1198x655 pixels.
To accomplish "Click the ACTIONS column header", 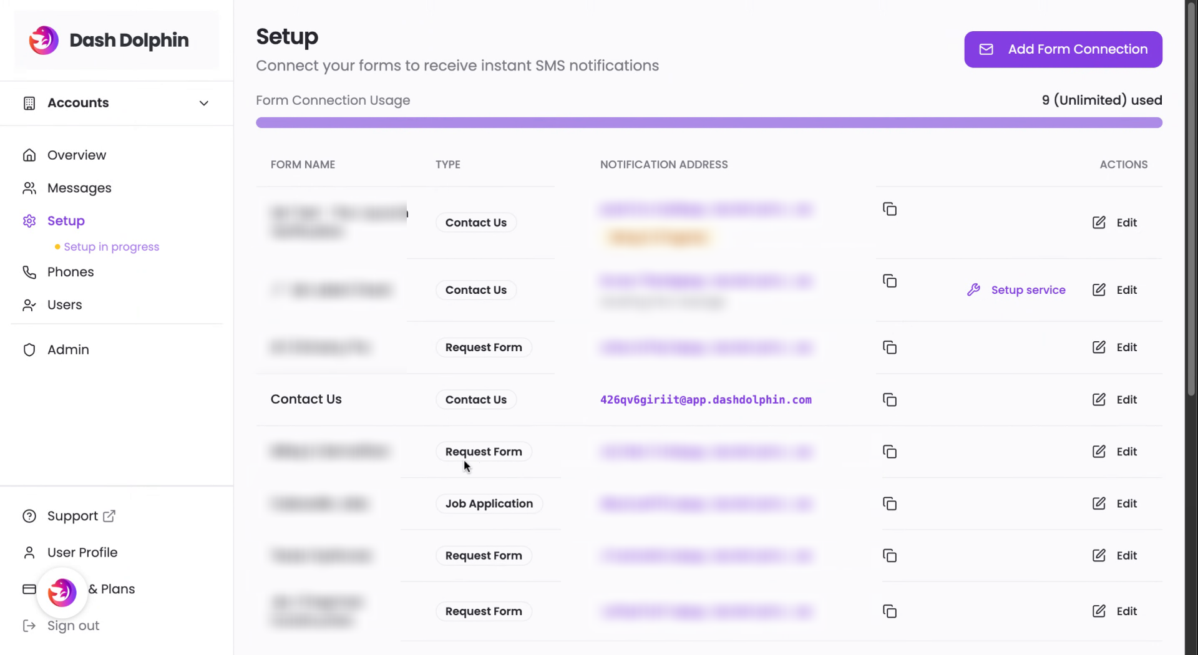I will (x=1123, y=164).
